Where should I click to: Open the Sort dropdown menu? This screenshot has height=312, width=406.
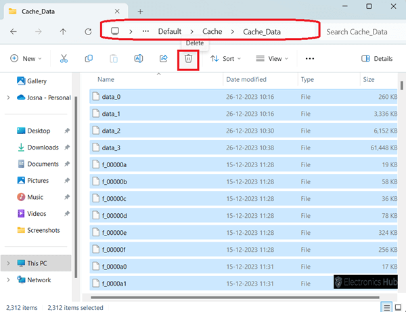pos(225,59)
